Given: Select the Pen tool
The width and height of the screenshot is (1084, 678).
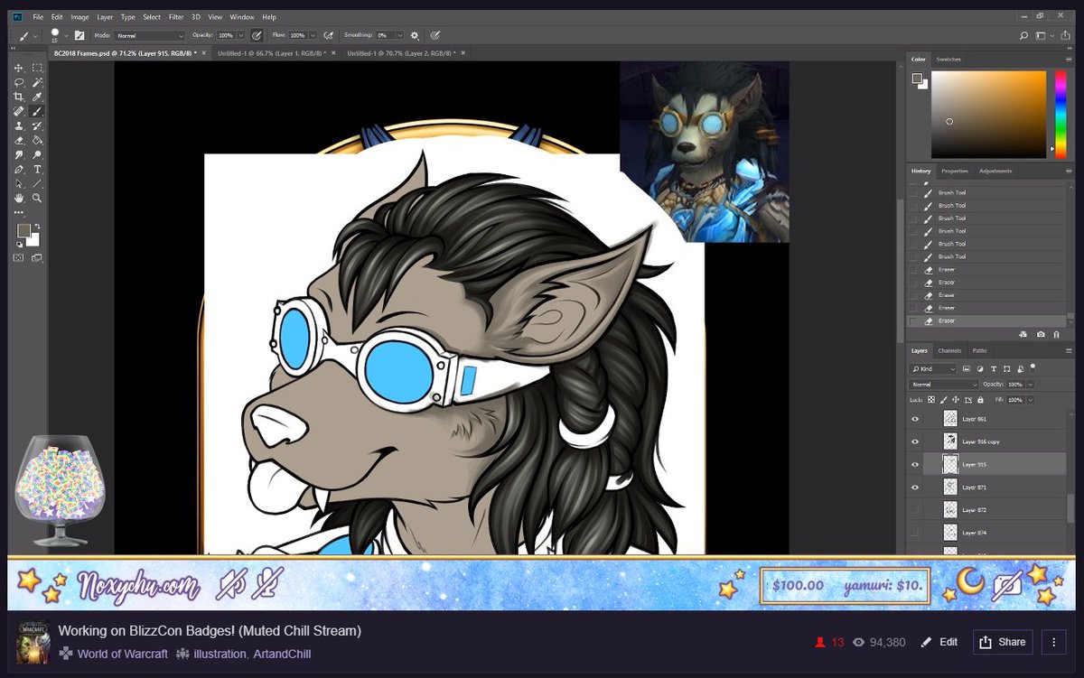Looking at the screenshot, I should [x=19, y=169].
